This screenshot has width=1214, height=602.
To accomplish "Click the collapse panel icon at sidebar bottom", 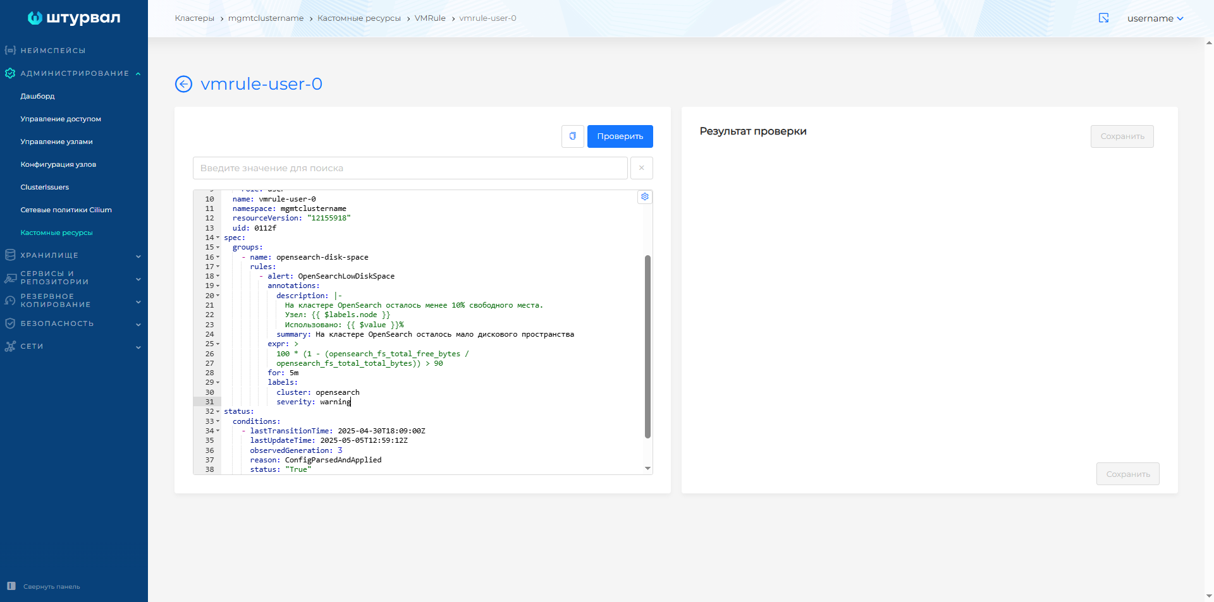I will tap(11, 586).
